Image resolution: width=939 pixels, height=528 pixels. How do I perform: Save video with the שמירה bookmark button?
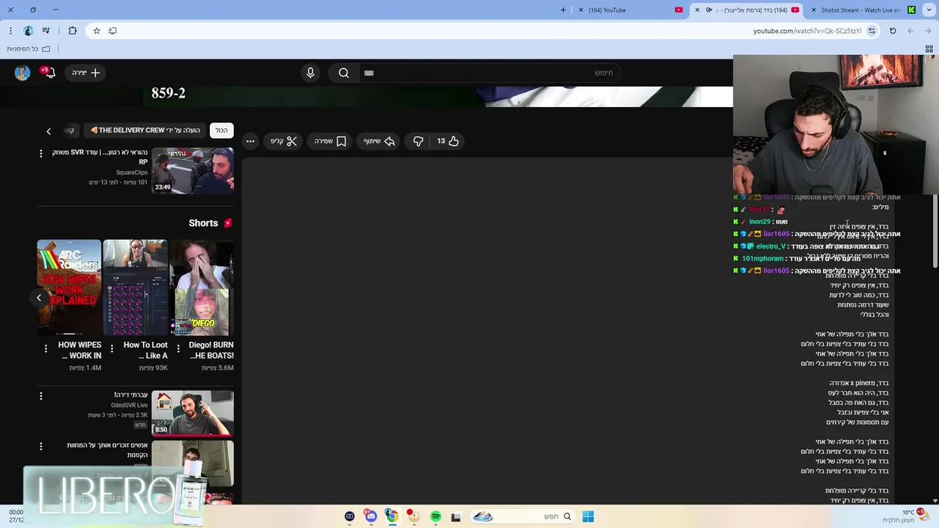[x=330, y=141]
